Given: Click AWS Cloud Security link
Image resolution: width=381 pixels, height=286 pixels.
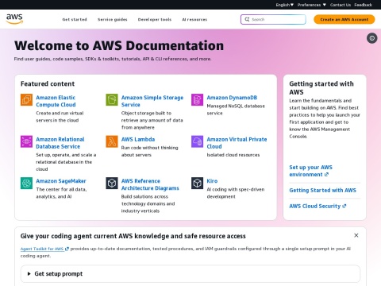Looking at the screenshot, I should click(x=317, y=206).
